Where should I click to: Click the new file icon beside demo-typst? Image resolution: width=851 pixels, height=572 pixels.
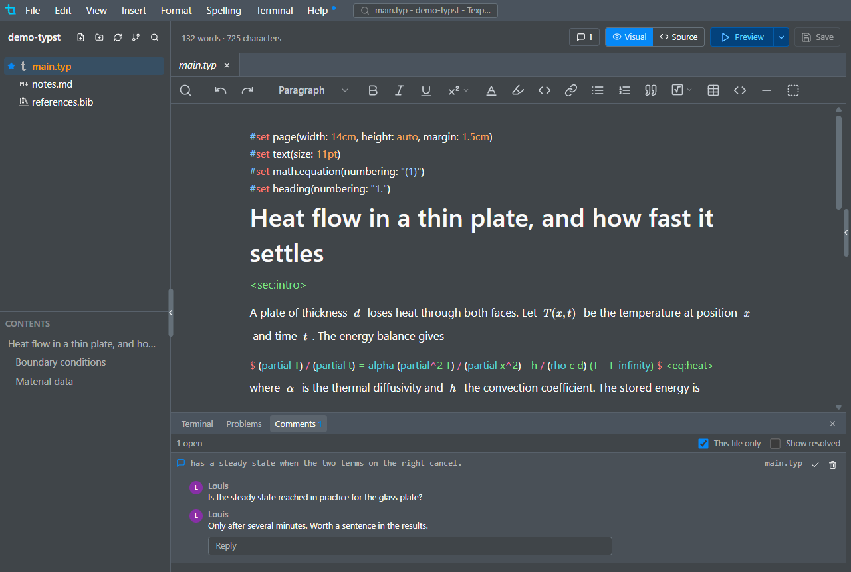point(80,37)
